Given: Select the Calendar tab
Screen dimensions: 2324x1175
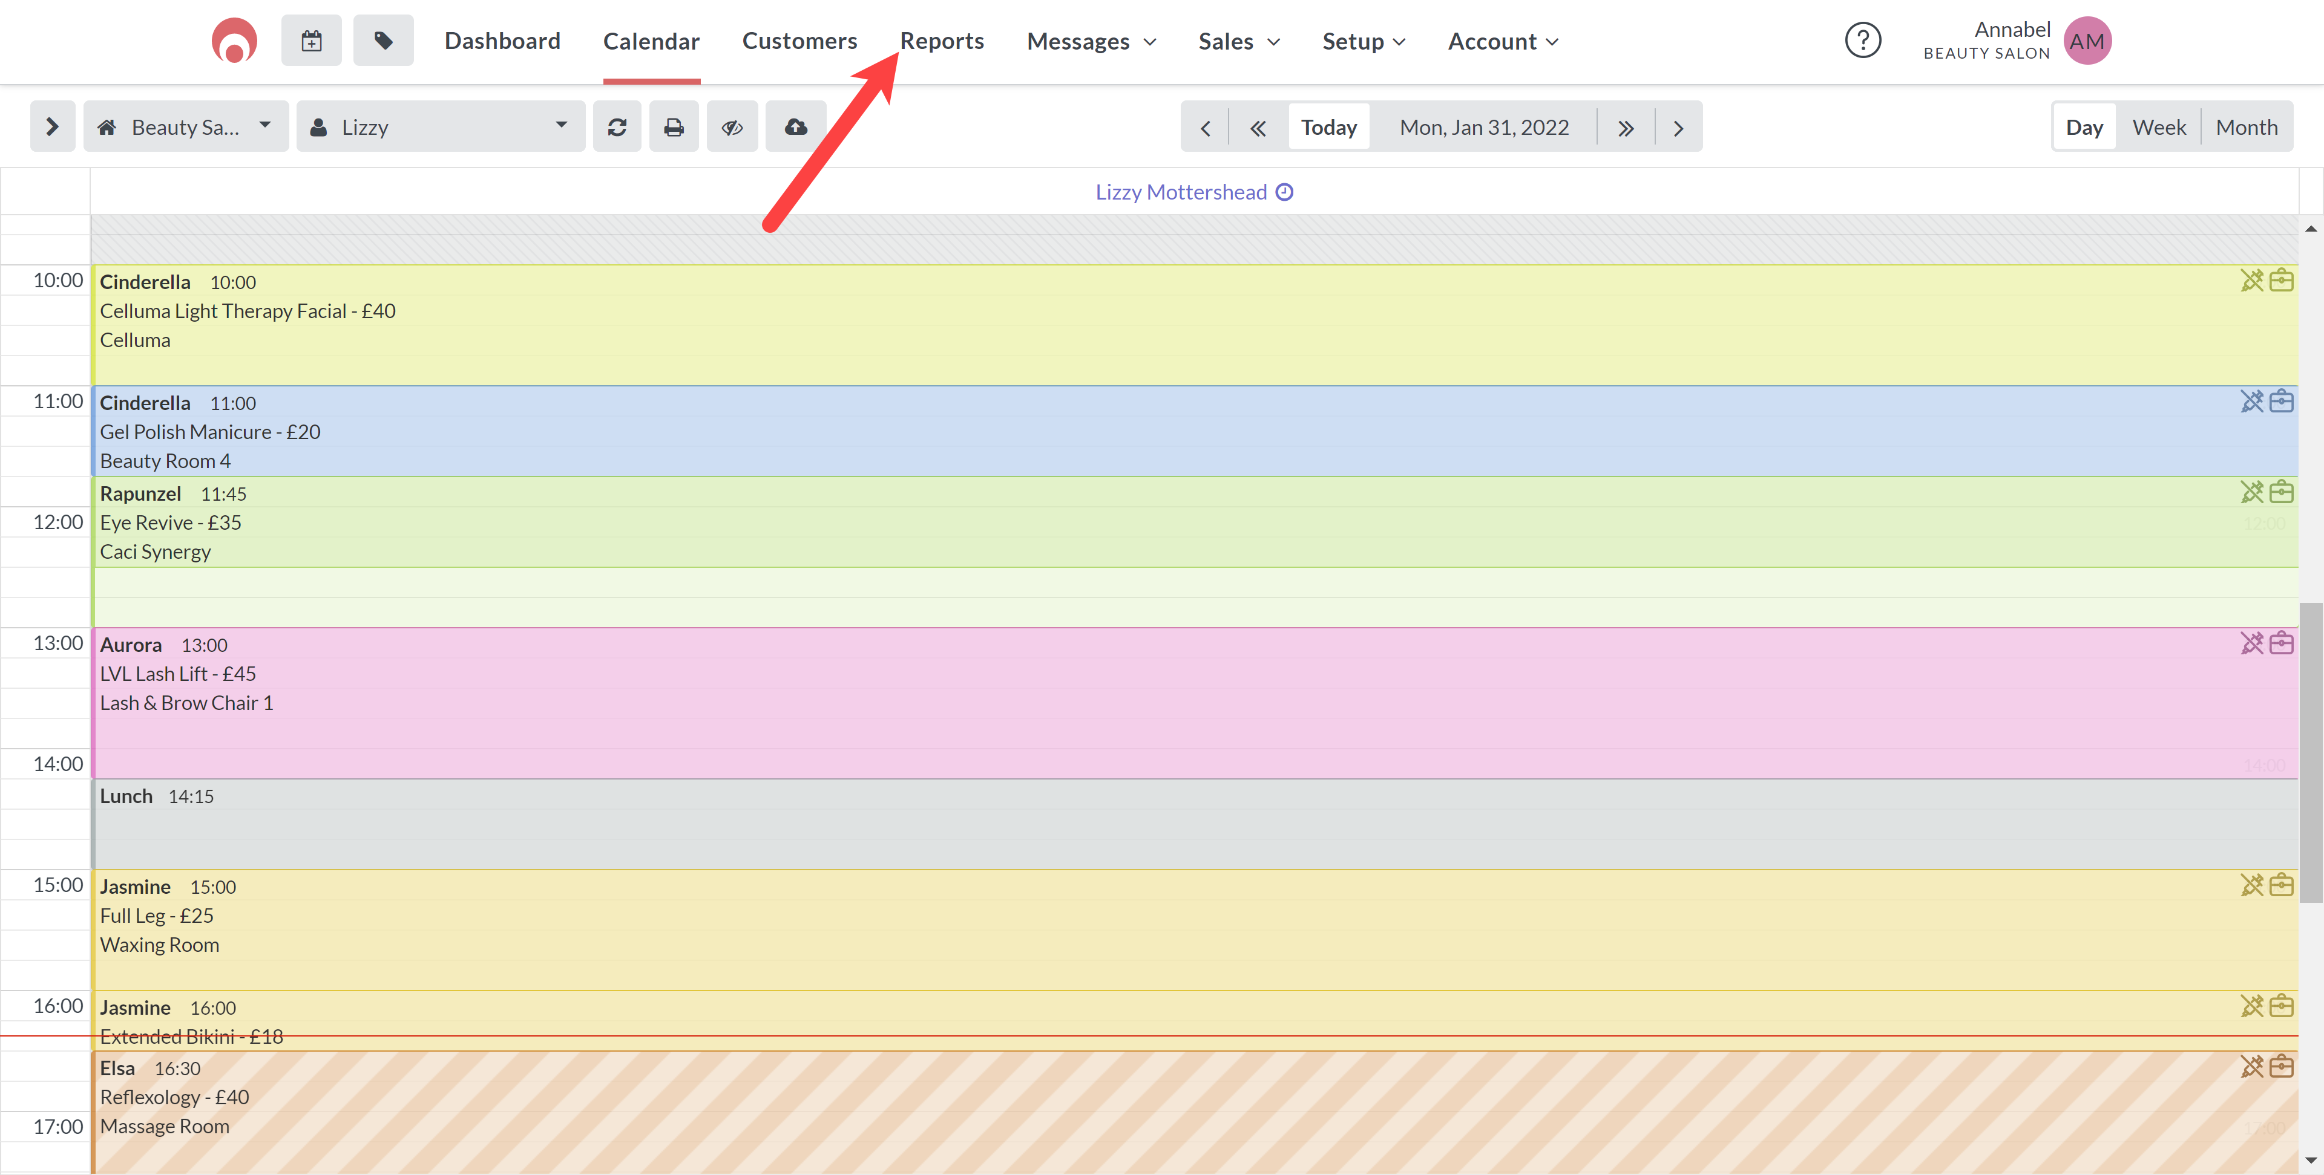Looking at the screenshot, I should pyautogui.click(x=651, y=42).
